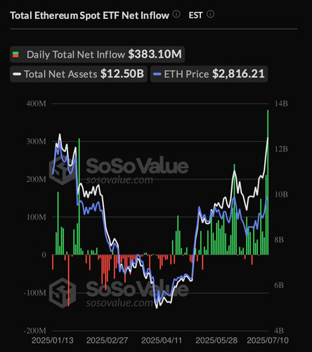Viewport: 312px width, 352px height.
Task: Click the $12.50B net assets value
Action: click(122, 74)
